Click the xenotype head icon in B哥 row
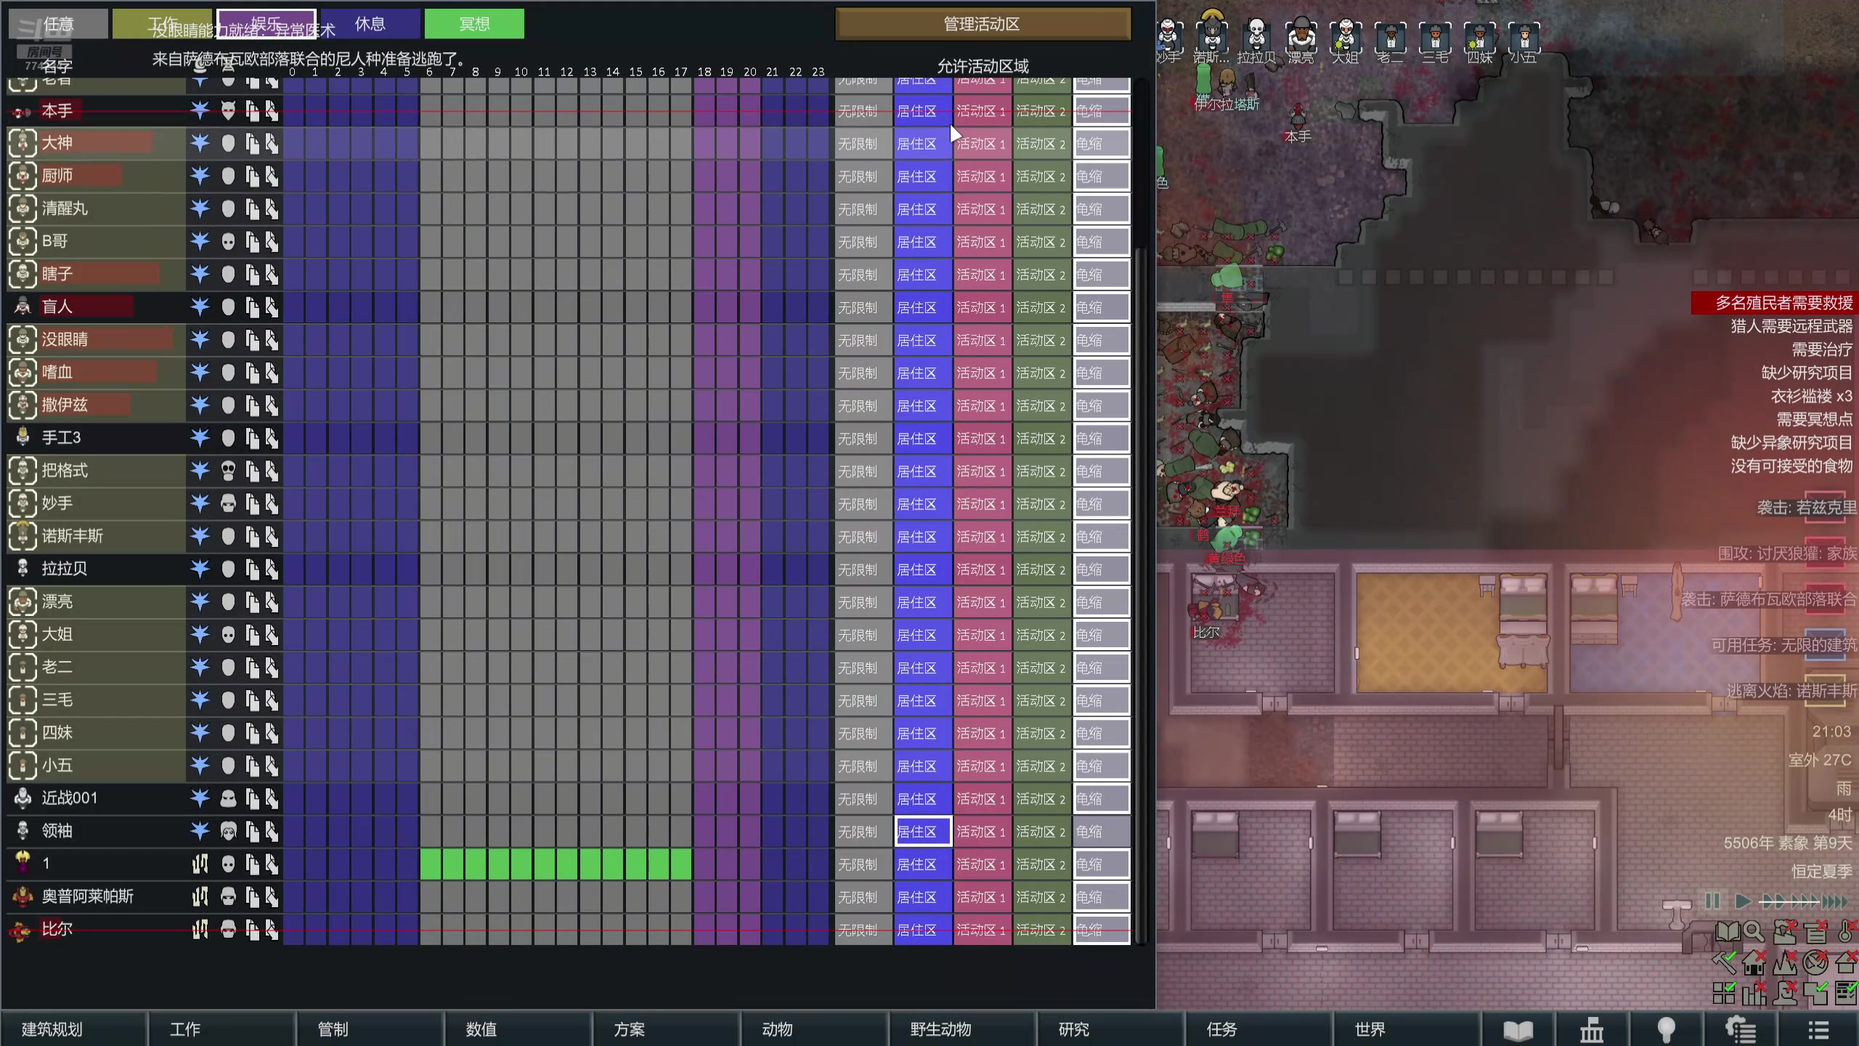This screenshot has height=1046, width=1859. tap(228, 241)
